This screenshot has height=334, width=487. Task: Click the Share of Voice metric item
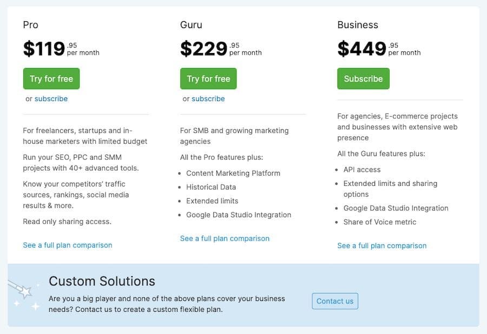pyautogui.click(x=379, y=222)
